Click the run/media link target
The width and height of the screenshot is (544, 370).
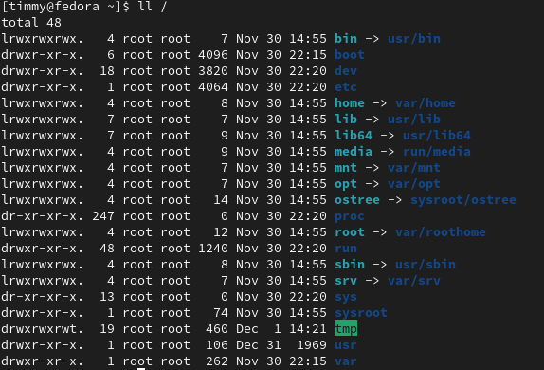click(437, 152)
